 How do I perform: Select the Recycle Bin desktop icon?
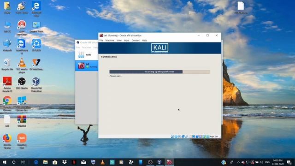point(7,65)
